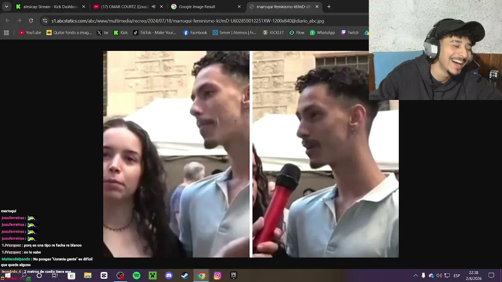Open the Server | Aternos bookmark
This screenshot has height=282, width=502.
click(235, 33)
